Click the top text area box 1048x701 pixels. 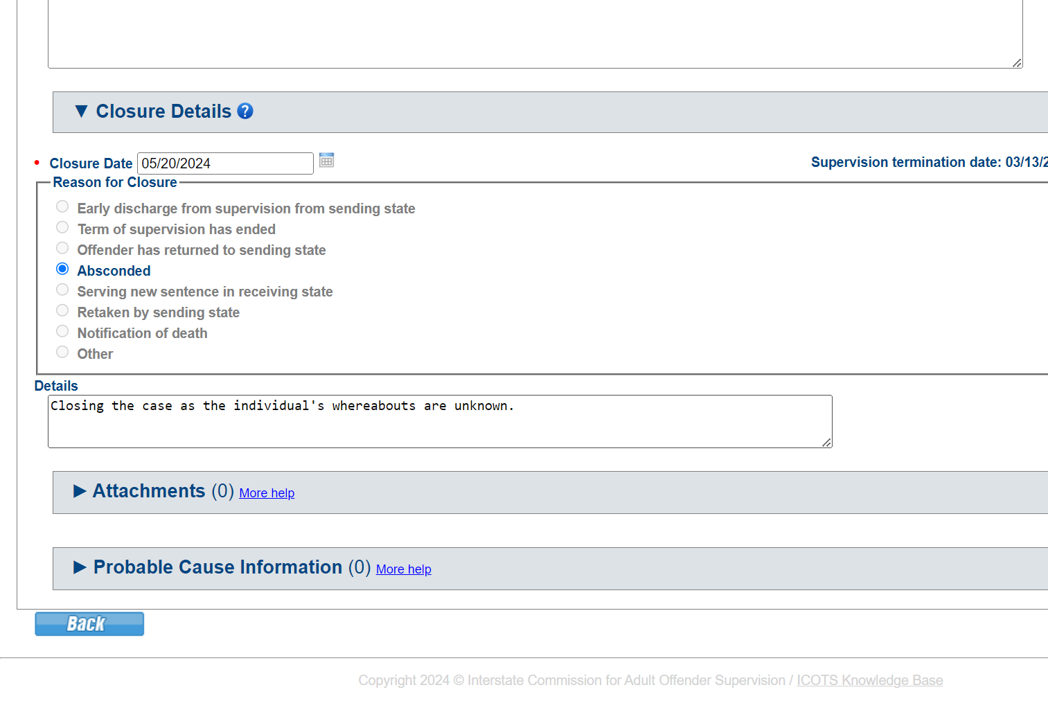(x=535, y=34)
